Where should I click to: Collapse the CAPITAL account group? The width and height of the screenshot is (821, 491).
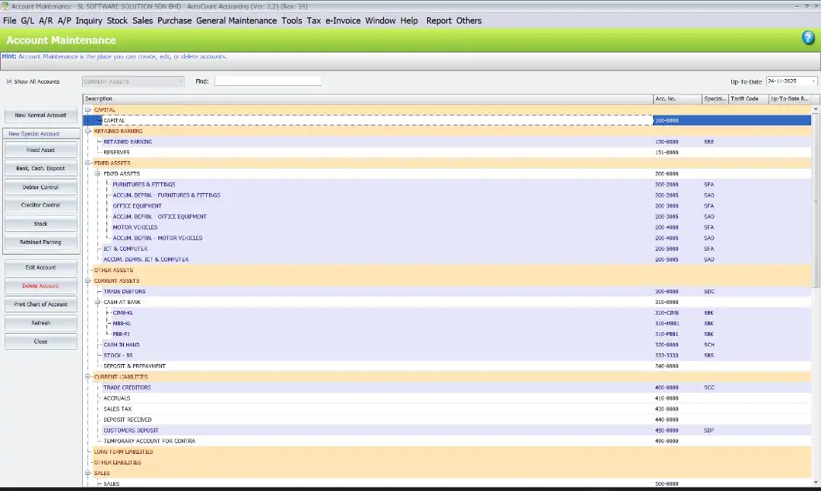click(88, 110)
